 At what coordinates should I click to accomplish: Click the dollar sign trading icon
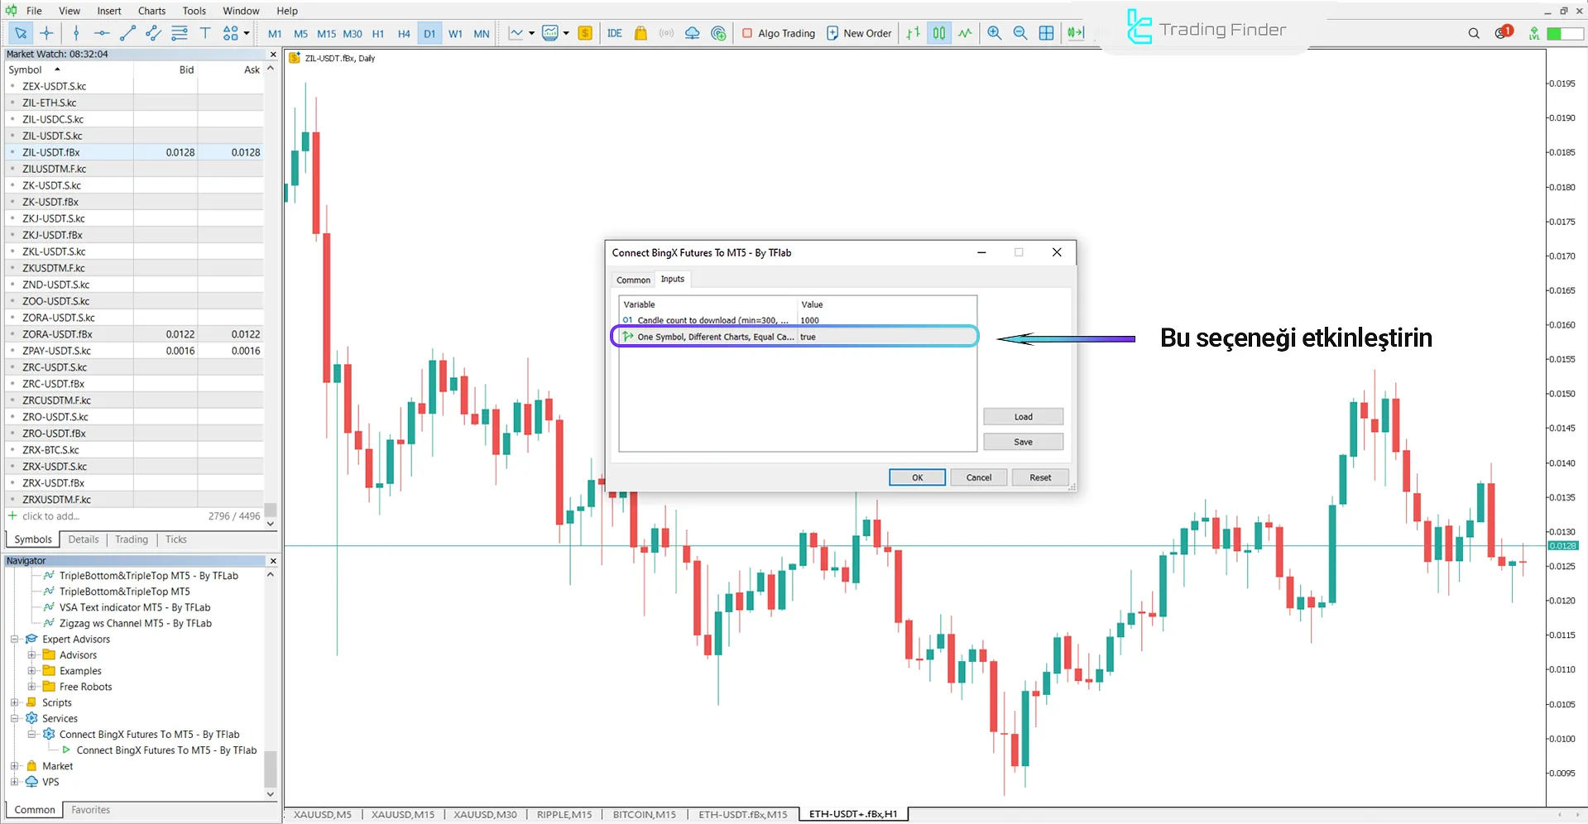585,33
